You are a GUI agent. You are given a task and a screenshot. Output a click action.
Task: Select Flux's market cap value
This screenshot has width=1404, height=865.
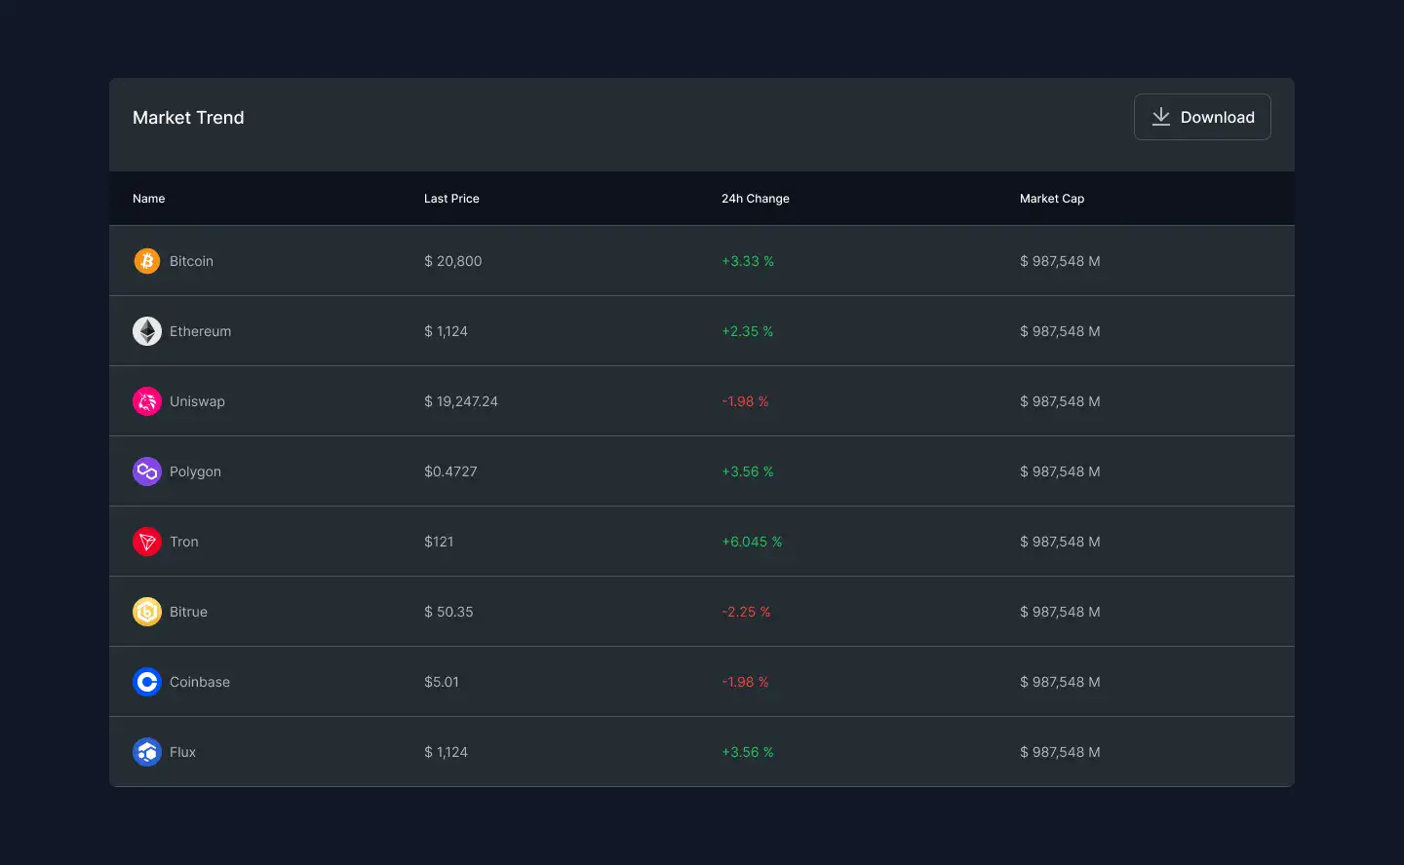click(1060, 752)
